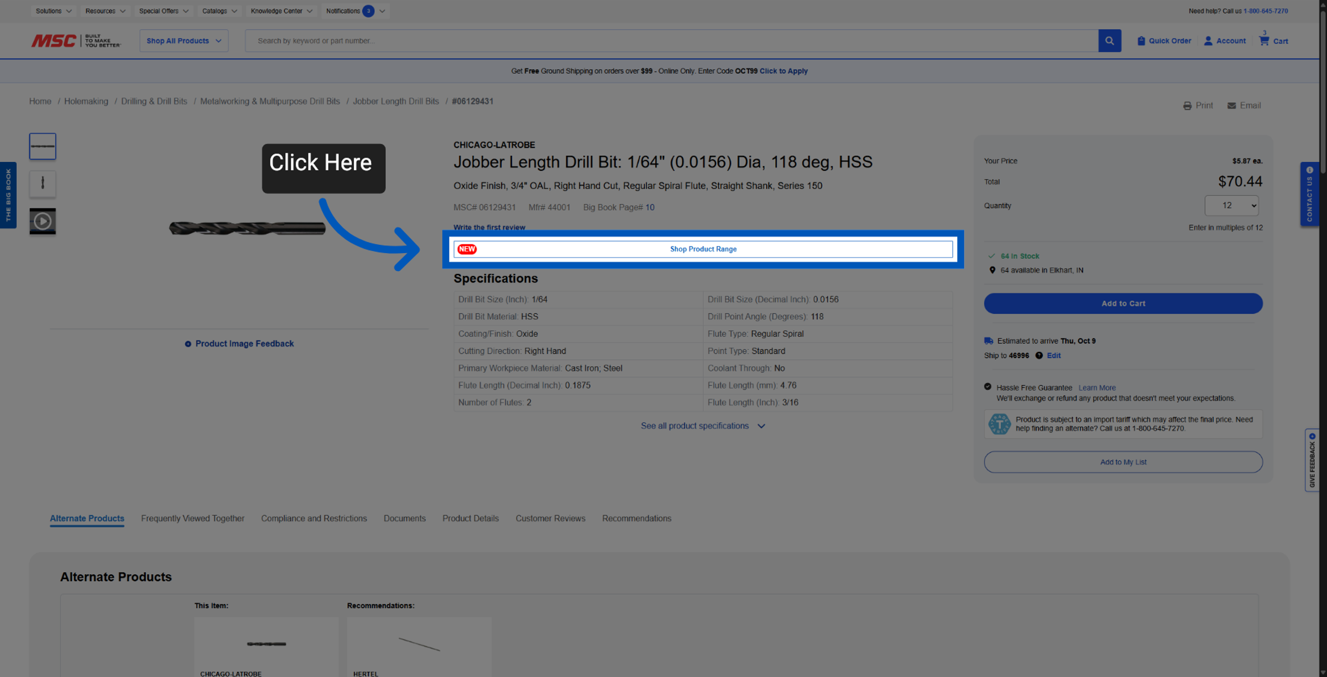Open the Contact Us side tab
1327x677 pixels.
1309,193
